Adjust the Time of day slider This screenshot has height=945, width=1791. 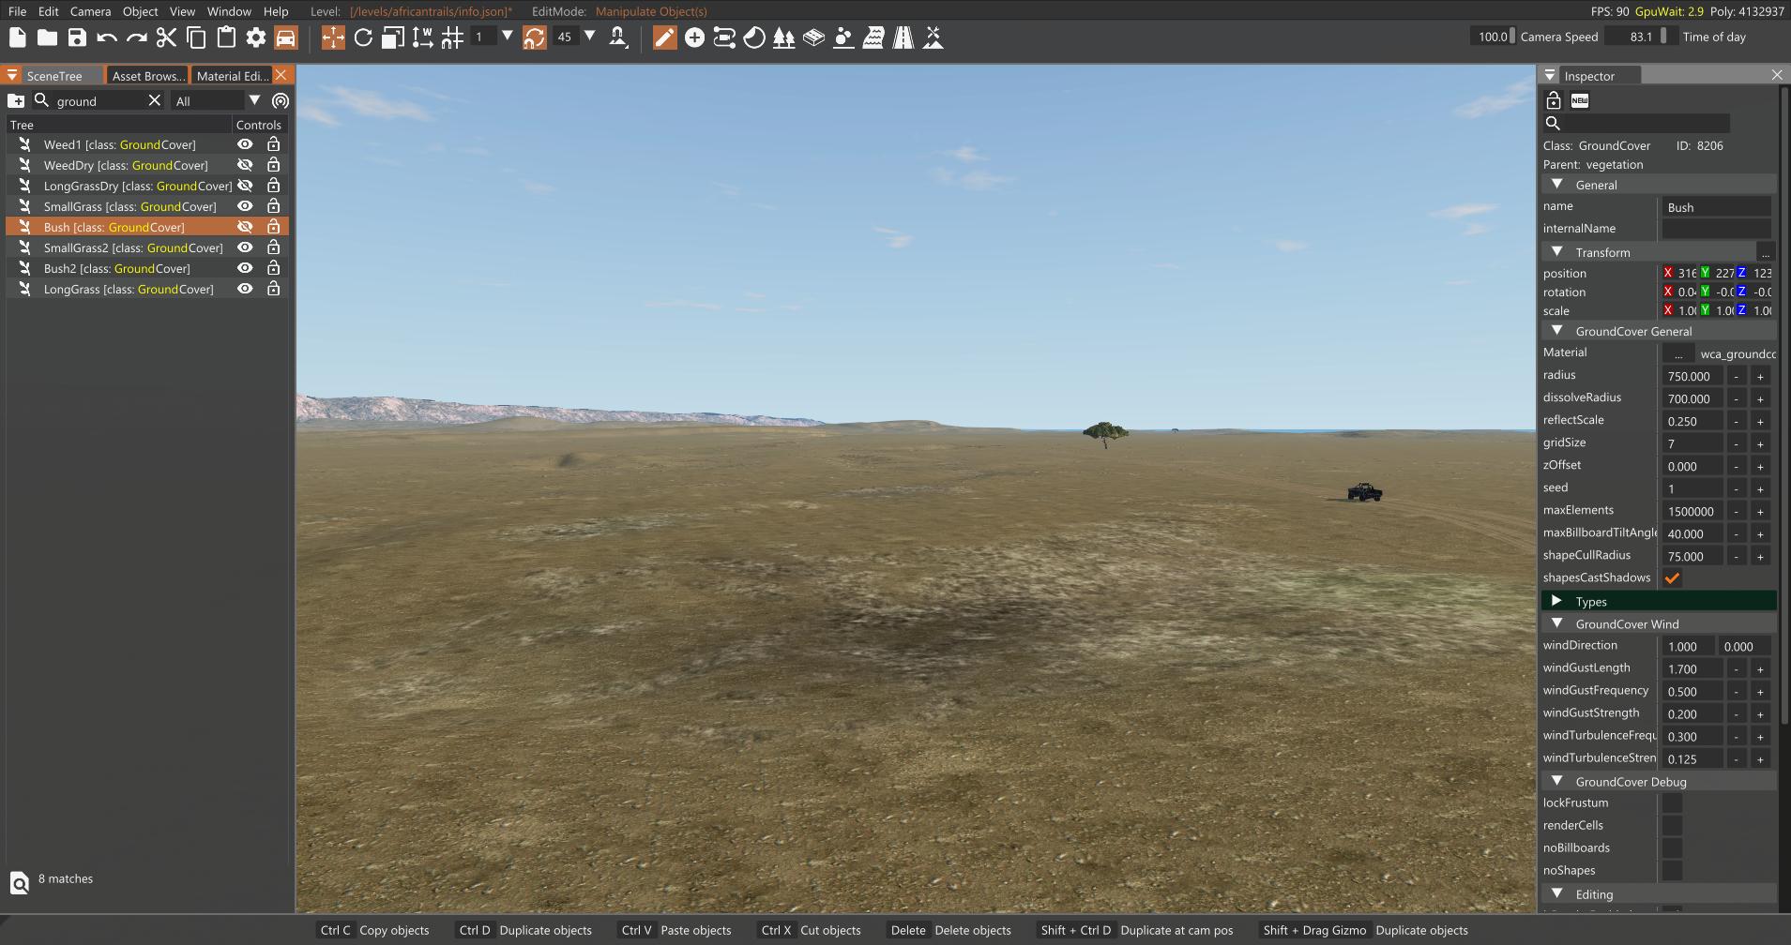pyautogui.click(x=1641, y=37)
